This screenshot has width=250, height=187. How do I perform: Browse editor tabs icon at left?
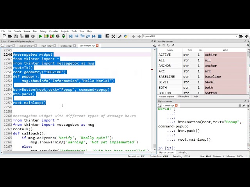[x=2, y=46]
